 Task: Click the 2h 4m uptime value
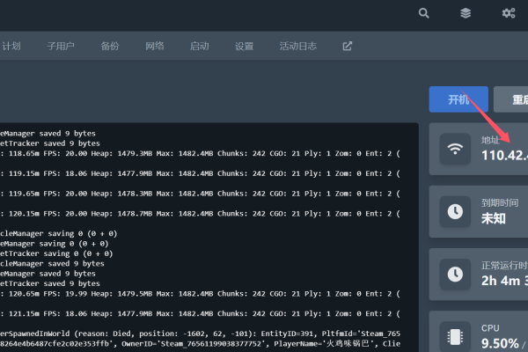503,281
